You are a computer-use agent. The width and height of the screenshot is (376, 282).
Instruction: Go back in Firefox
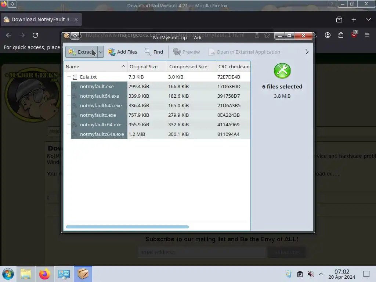pos(9,35)
